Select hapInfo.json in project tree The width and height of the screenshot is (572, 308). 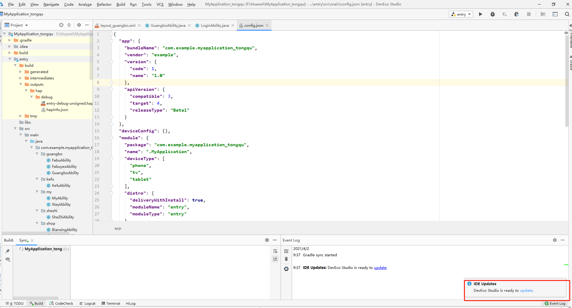coord(55,110)
